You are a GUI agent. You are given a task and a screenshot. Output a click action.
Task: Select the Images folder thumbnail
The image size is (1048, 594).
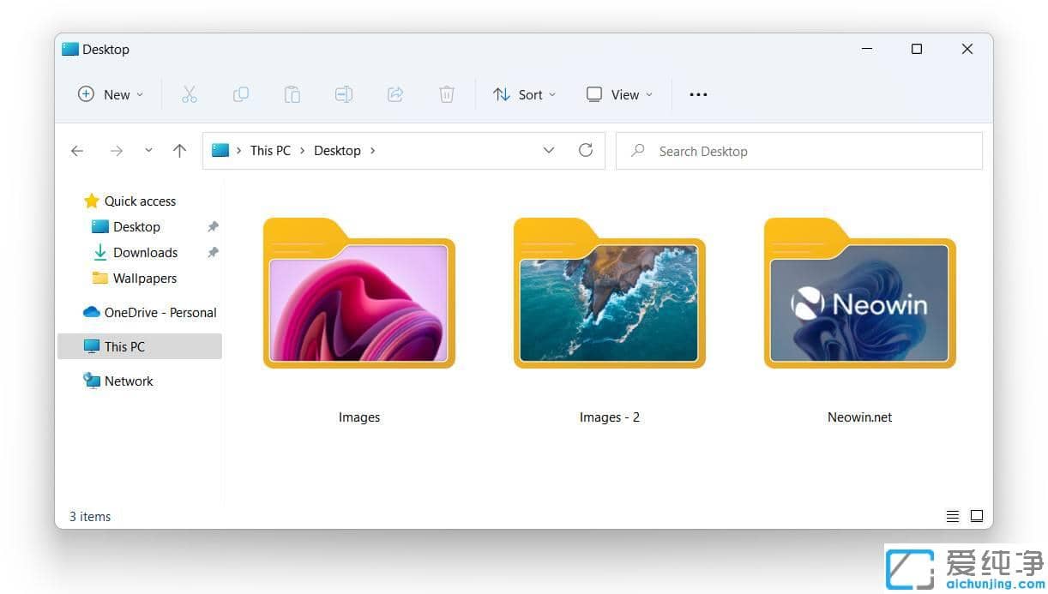point(359,293)
